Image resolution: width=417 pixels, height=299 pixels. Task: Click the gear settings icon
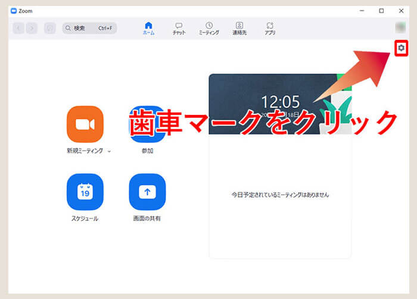401,48
